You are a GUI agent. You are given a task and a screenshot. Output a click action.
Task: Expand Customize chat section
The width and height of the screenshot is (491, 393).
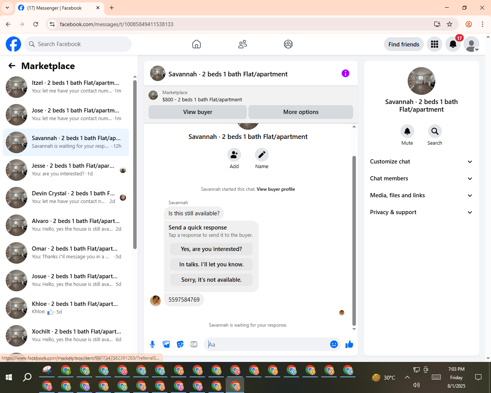tap(421, 162)
